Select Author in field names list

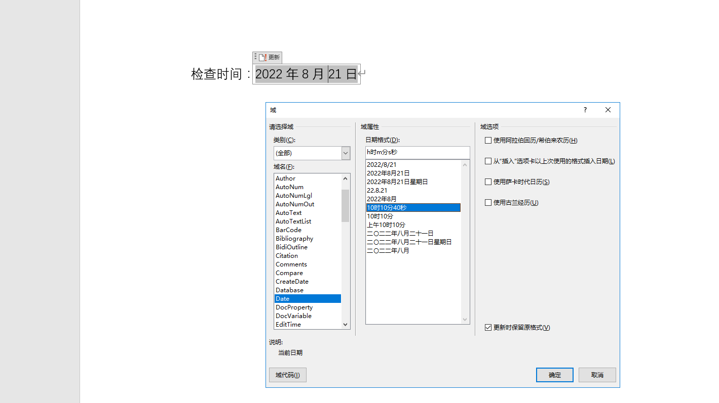[x=308, y=178]
